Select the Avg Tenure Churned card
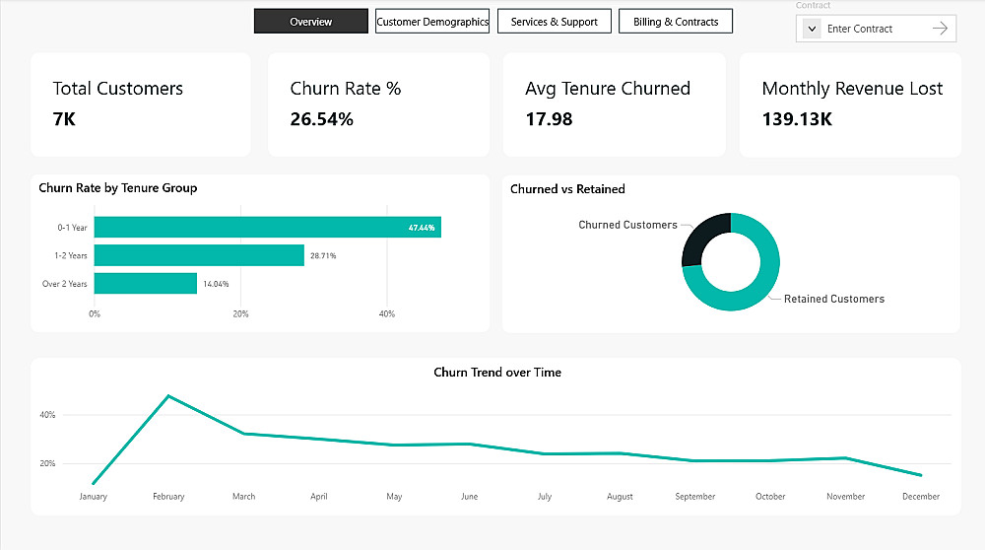Screen dimensions: 985x550 614,104
